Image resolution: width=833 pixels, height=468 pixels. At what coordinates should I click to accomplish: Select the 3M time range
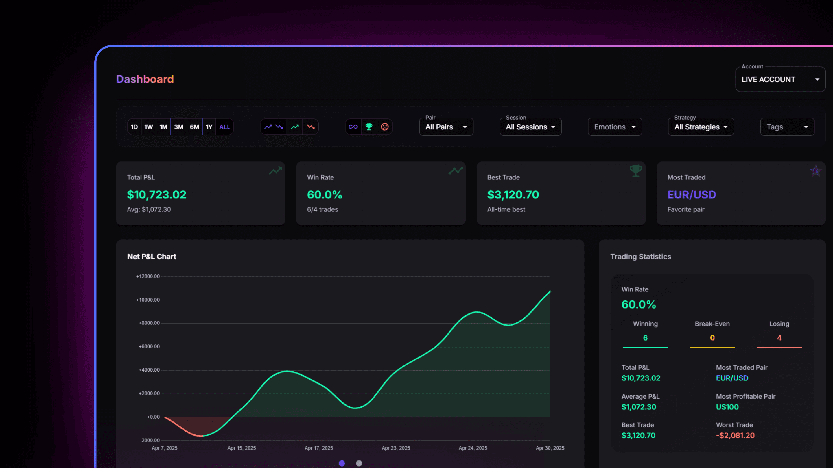click(178, 127)
